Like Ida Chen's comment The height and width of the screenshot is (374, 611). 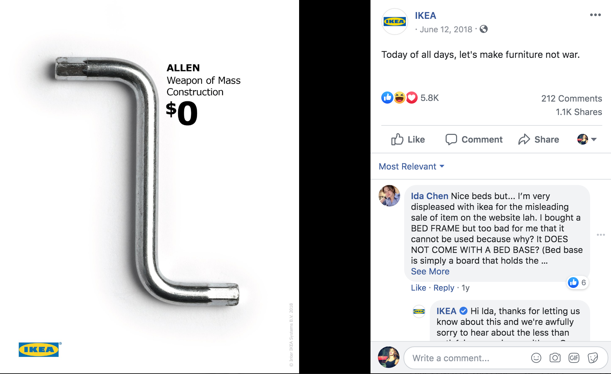(x=418, y=288)
